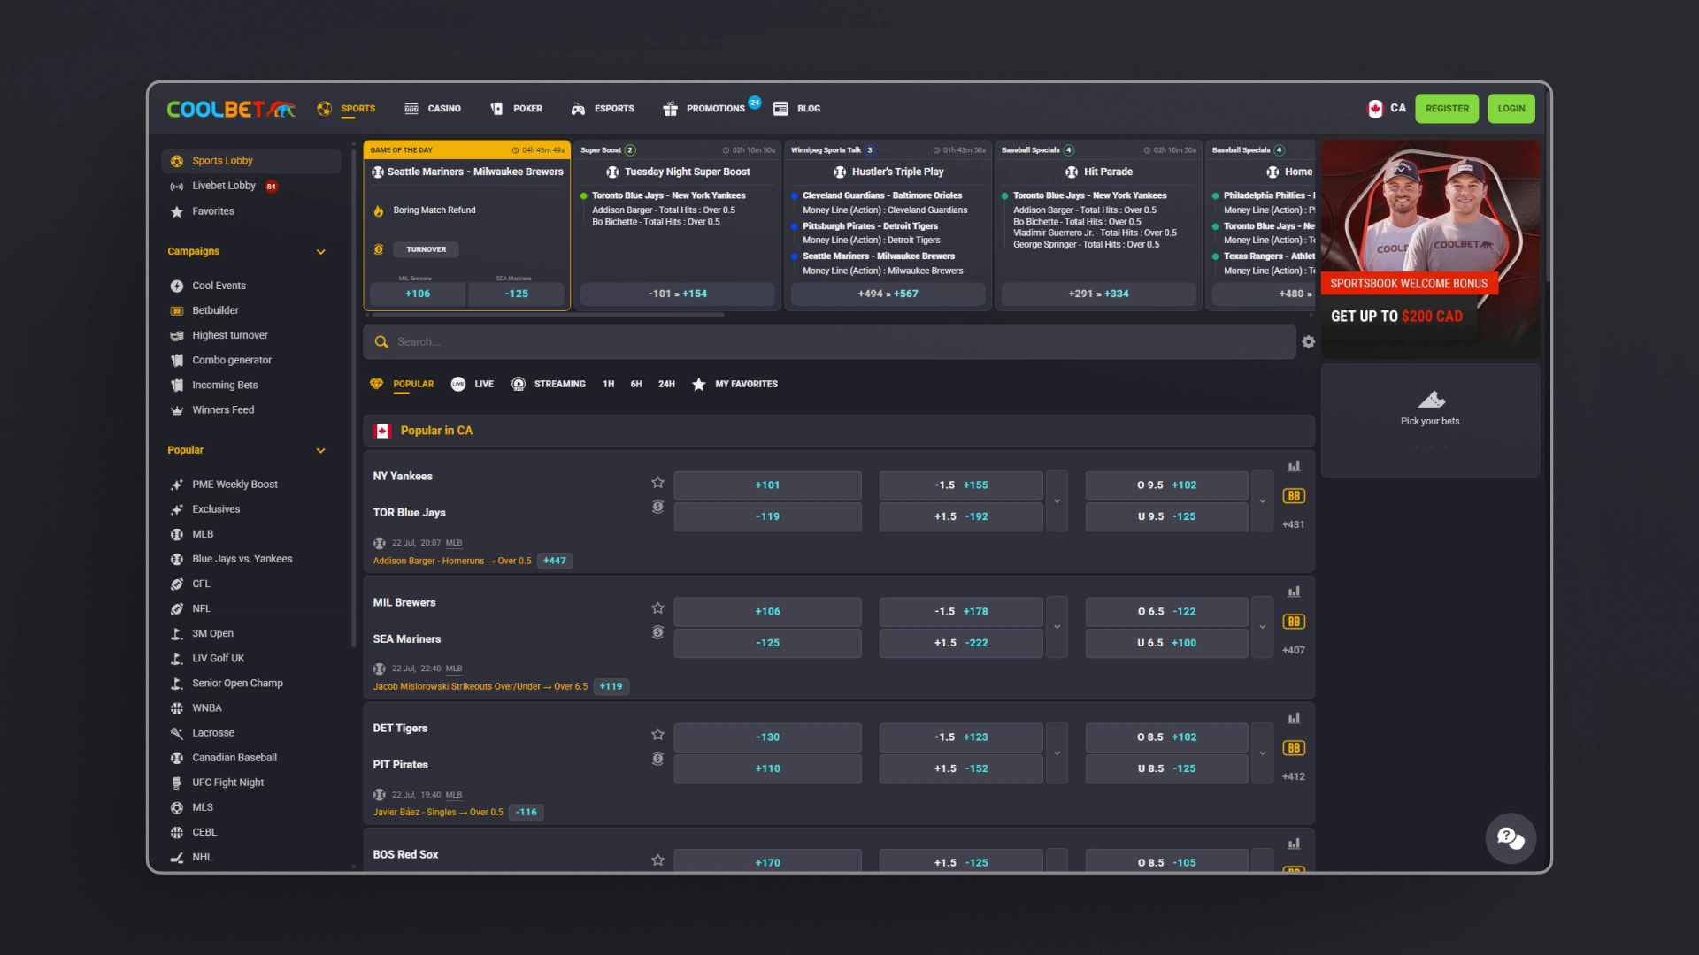
Task: Open Betbuilder BB icon for Brewers game
Action: 1294,622
